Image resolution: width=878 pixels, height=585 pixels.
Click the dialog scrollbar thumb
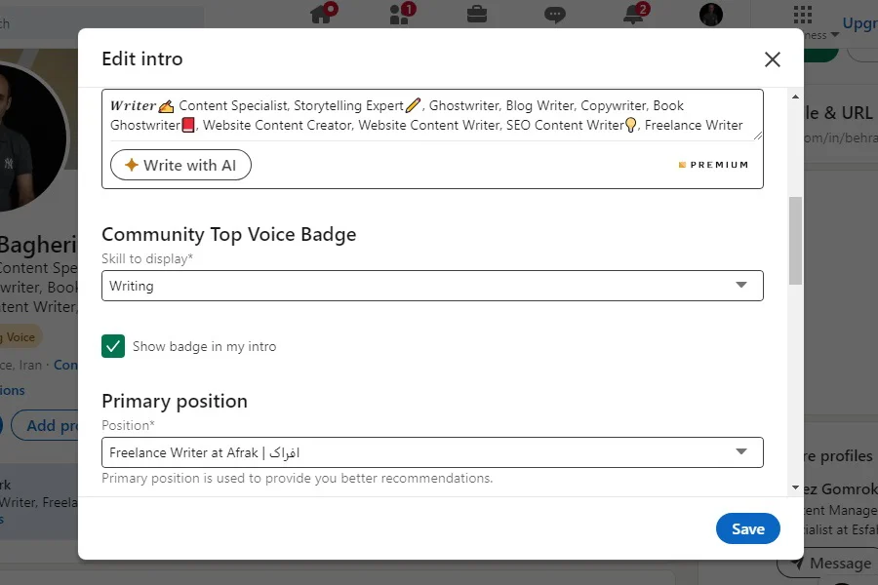pyautogui.click(x=795, y=241)
